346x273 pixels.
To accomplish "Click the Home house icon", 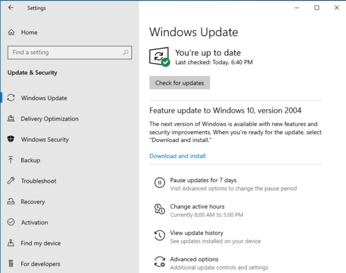I will tap(11, 32).
